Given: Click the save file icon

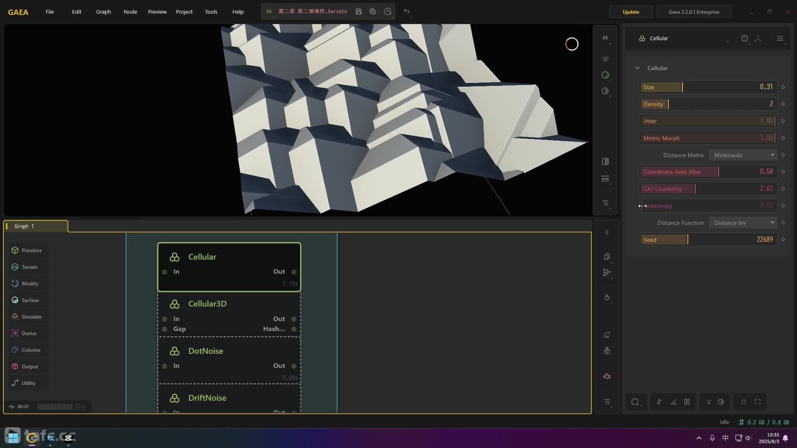Looking at the screenshot, I should [x=359, y=12].
